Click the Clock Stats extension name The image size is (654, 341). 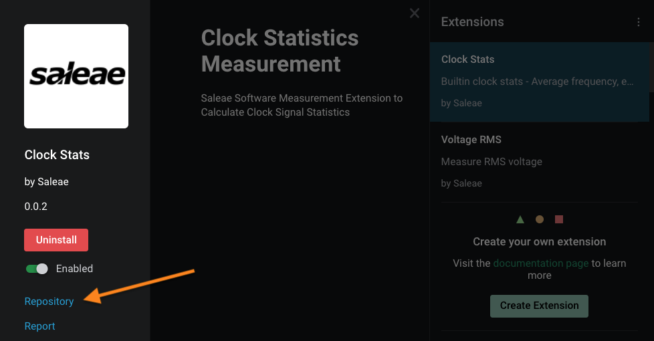(57, 155)
